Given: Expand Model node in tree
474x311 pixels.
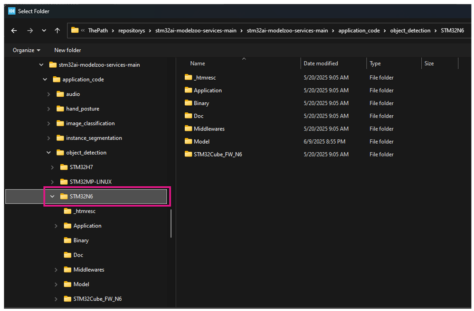Looking at the screenshot, I should pos(56,284).
